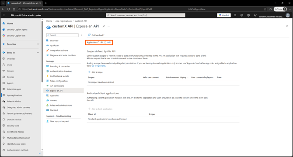
Task: Click the feedback person icon in header
Action: pos(255,15)
